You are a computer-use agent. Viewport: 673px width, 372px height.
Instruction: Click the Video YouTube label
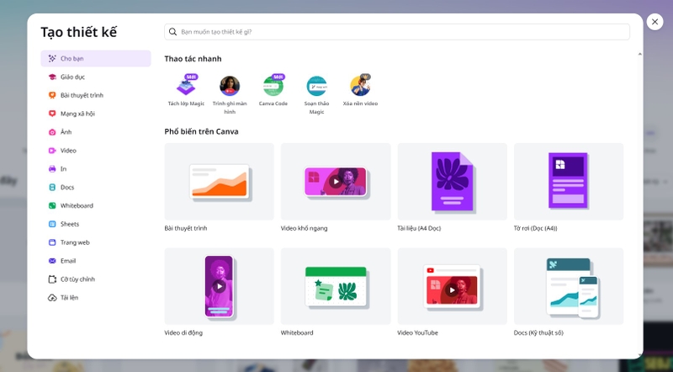[x=417, y=333]
